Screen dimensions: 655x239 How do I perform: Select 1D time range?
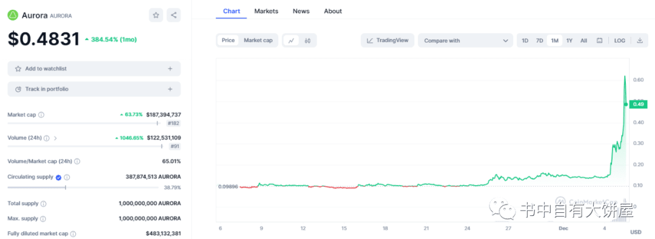[525, 41]
